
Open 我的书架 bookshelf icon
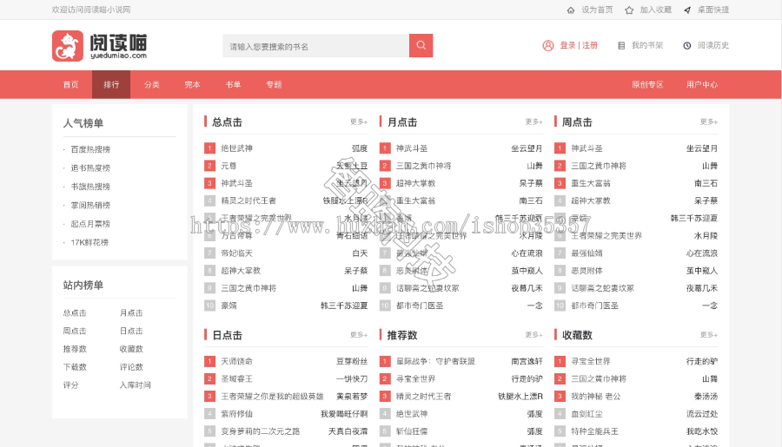(x=621, y=45)
